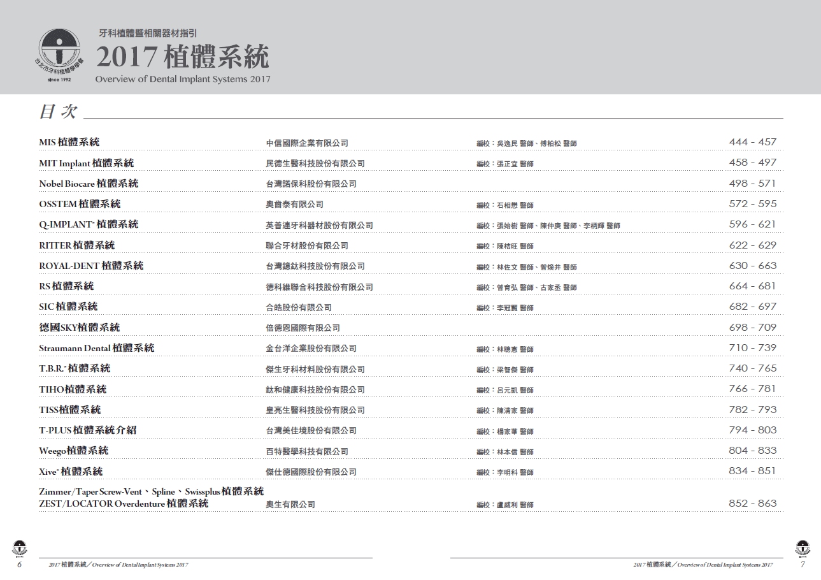Click the 'ZEST/LOCATOR Overdenture 植體系統' line
821x580 pixels.
coord(124,504)
